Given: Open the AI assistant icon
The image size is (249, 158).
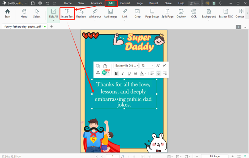Looking at the screenshot, I should coord(105,73).
